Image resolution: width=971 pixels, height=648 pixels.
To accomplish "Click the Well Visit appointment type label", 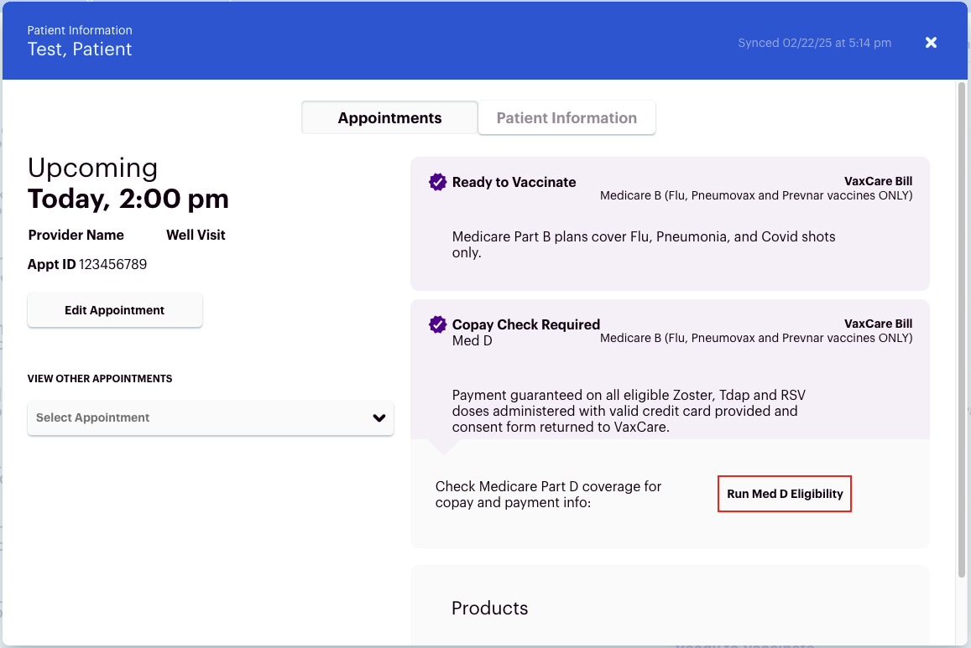I will pos(196,235).
